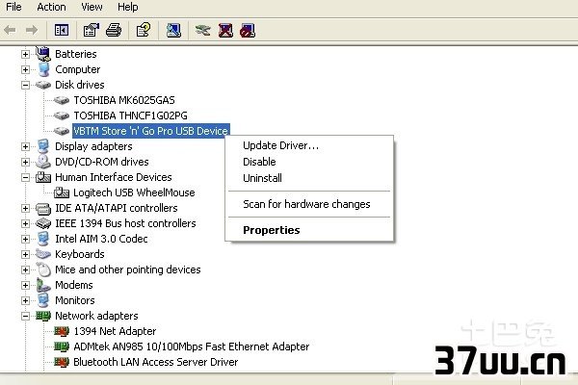578x385 pixels.
Task: Expand the Display adapters node
Action: 25,146
